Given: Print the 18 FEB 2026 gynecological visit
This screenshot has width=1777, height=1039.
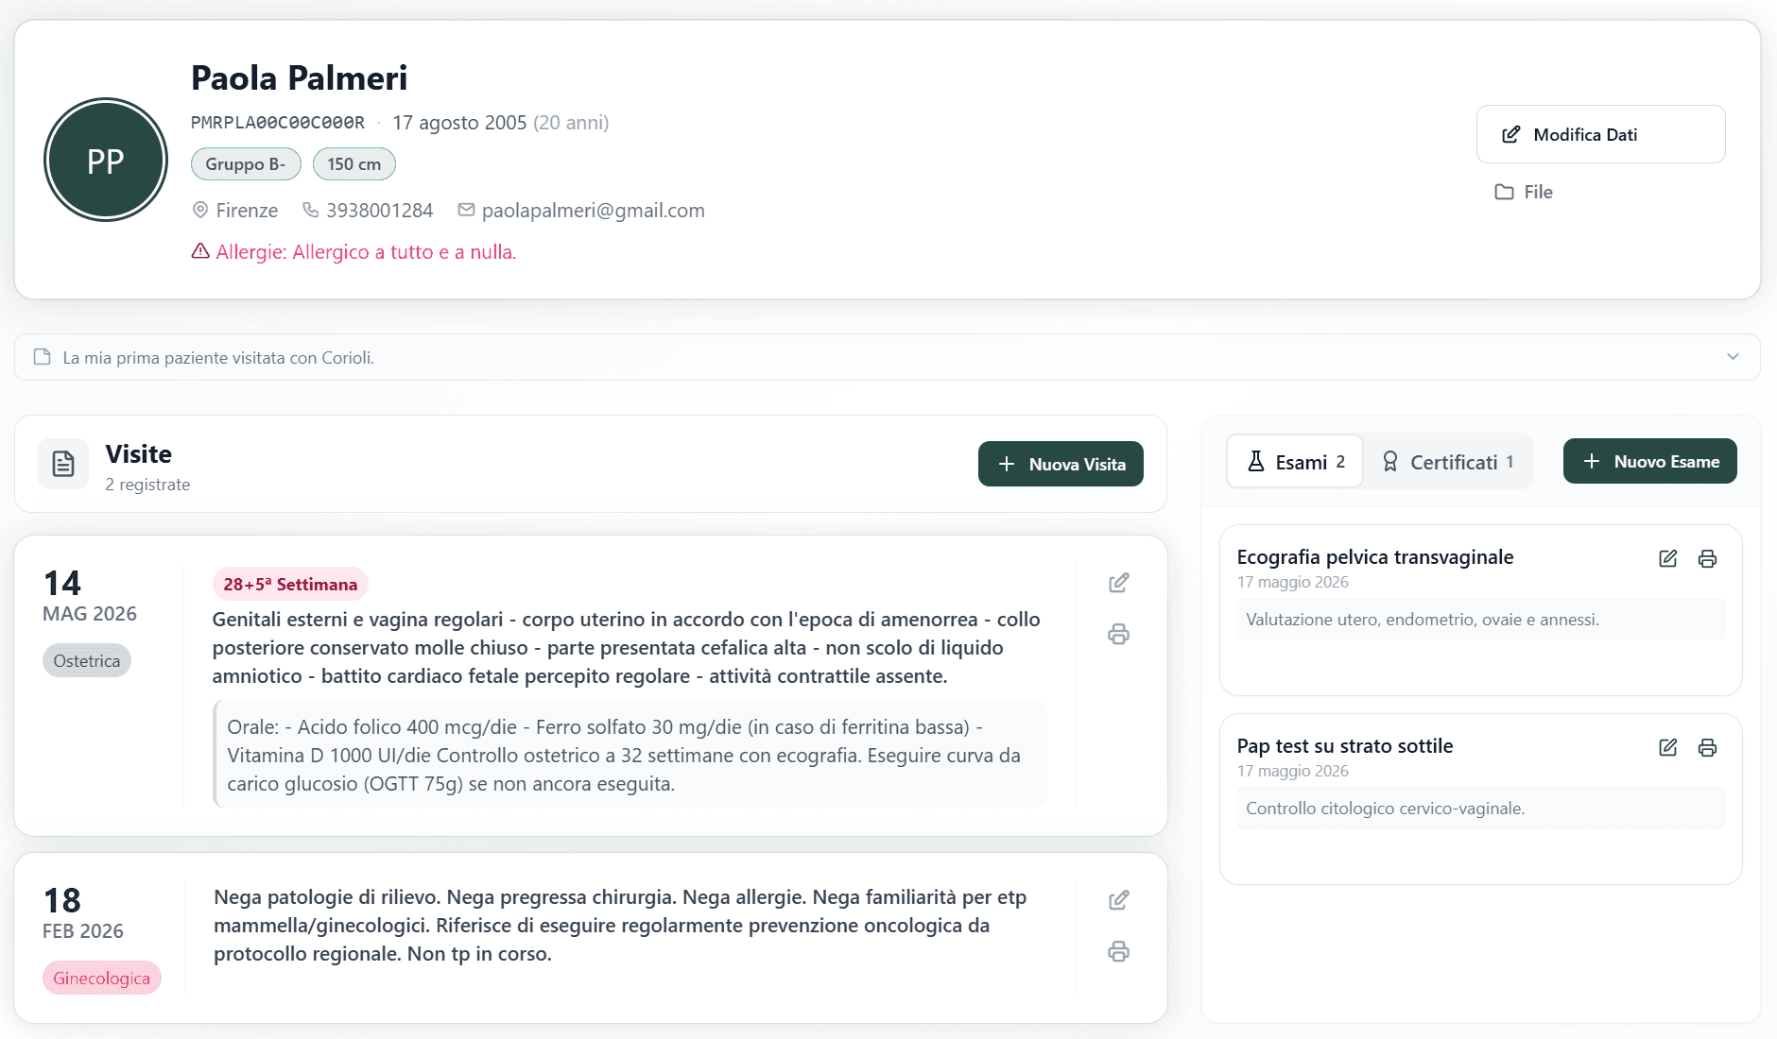Looking at the screenshot, I should tap(1118, 951).
